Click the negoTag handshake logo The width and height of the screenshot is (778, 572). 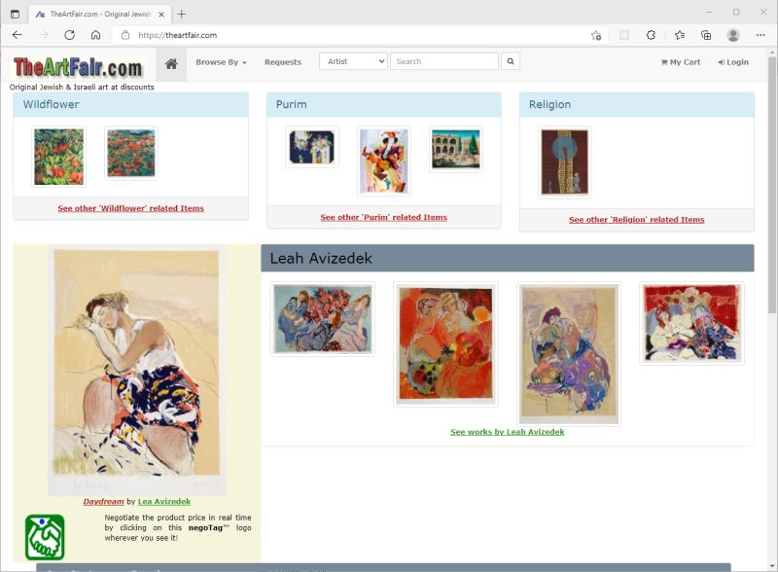click(x=45, y=537)
